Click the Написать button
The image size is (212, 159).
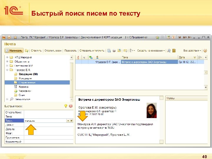[x=14, y=51]
